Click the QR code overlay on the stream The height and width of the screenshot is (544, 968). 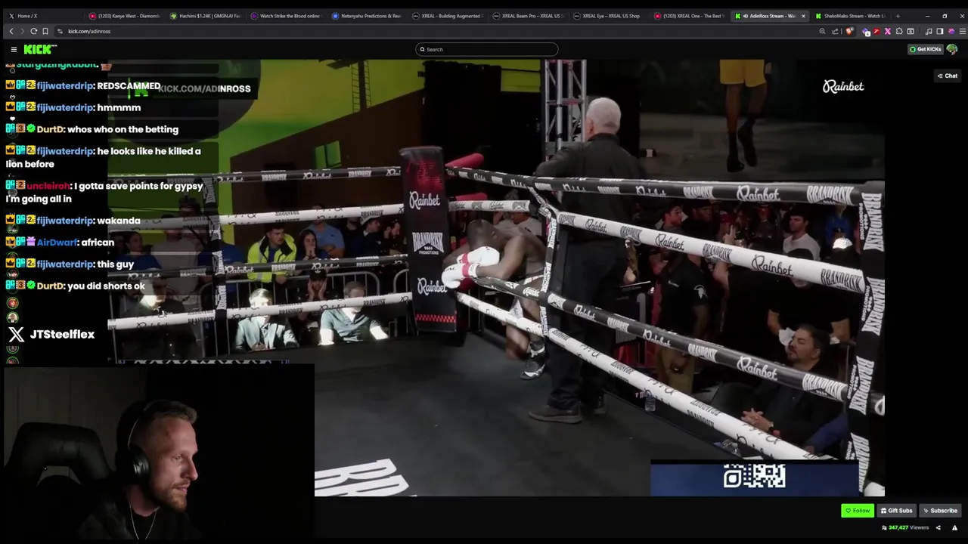point(755,477)
